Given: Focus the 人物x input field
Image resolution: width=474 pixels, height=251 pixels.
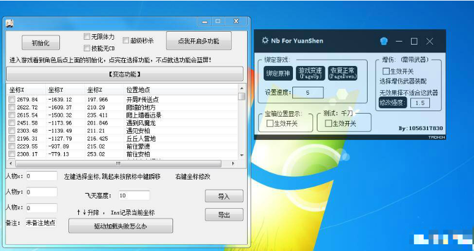Looking at the screenshot, I should point(42,176).
